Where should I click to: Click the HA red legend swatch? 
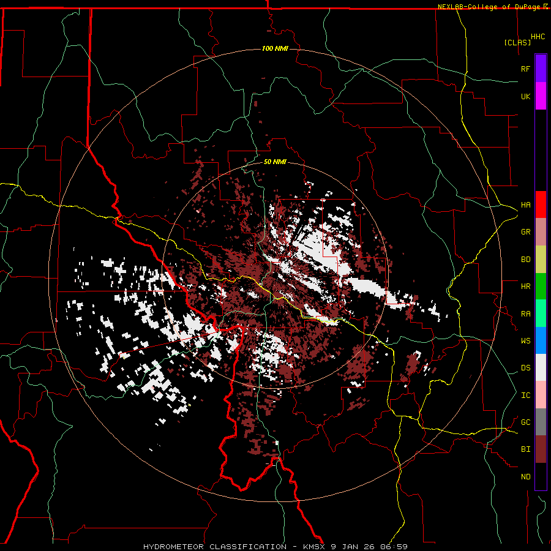point(541,204)
